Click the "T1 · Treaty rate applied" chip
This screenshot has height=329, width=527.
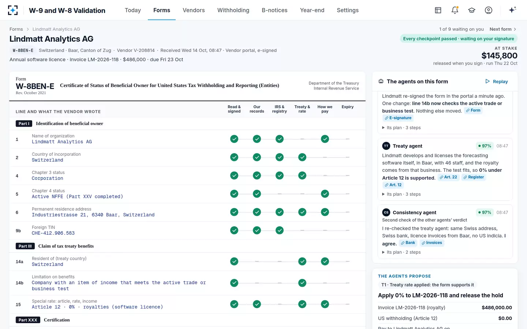tap(427, 285)
